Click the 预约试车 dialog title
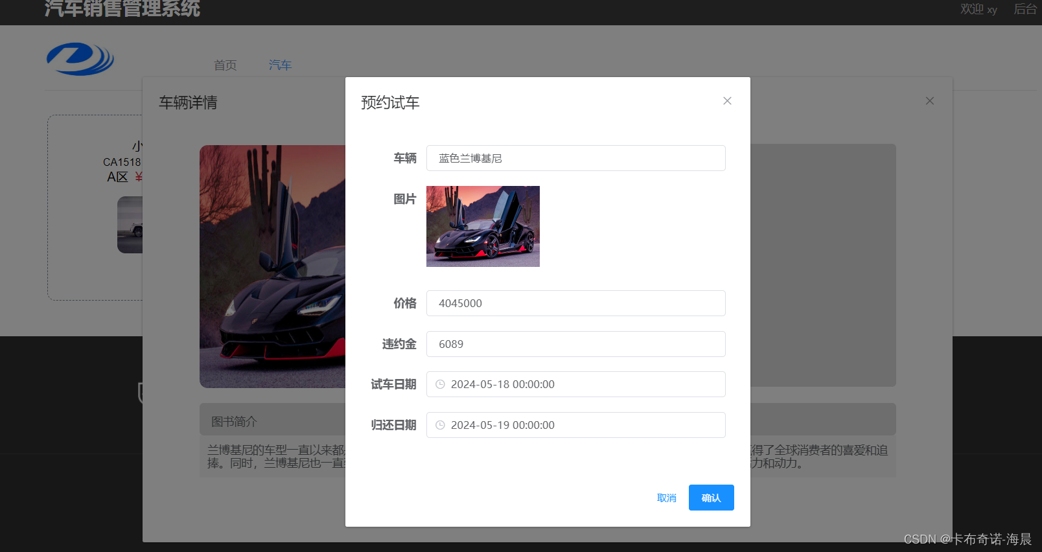1042x552 pixels. point(390,102)
